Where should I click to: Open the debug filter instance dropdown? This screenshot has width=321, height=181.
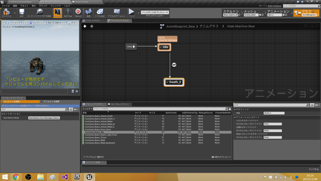click(155, 12)
